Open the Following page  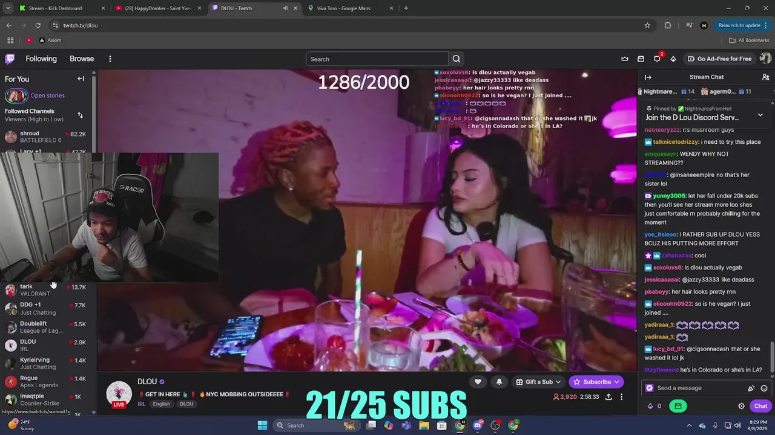click(41, 59)
